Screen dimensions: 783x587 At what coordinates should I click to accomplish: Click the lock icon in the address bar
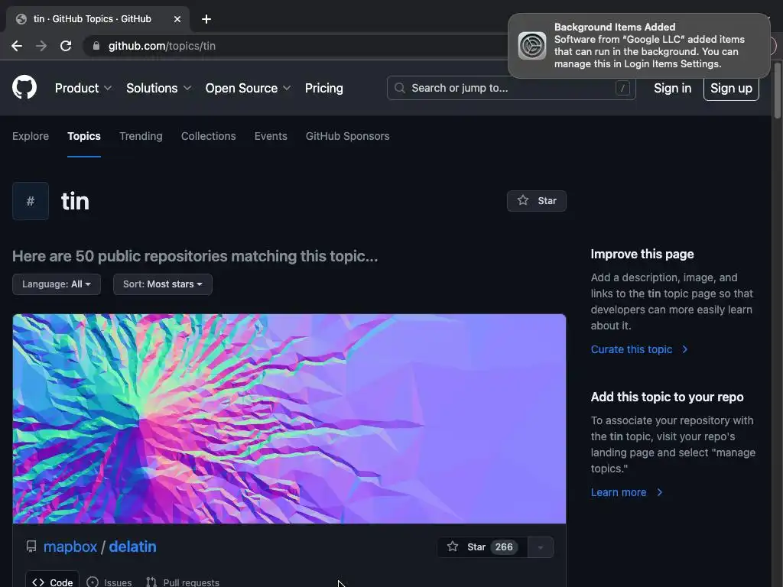[x=96, y=46]
